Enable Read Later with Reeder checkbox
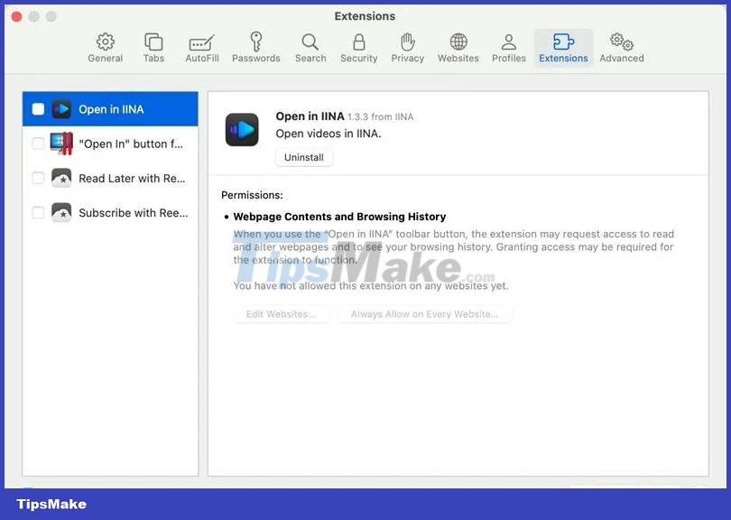Image resolution: width=731 pixels, height=520 pixels. click(38, 178)
